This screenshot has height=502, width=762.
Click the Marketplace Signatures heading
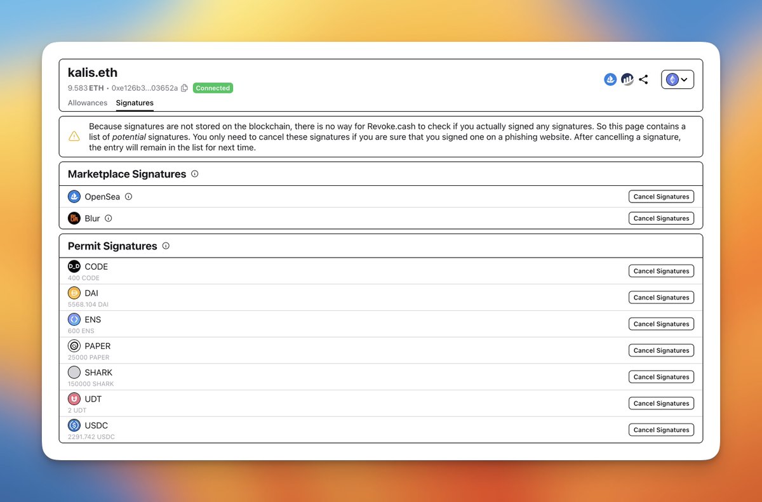point(127,174)
